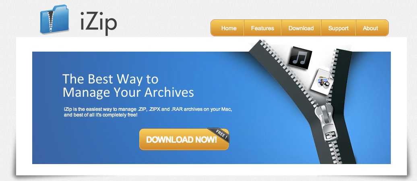
Task: Click the 'Manage Your Archives' heading line
Action: (128, 92)
